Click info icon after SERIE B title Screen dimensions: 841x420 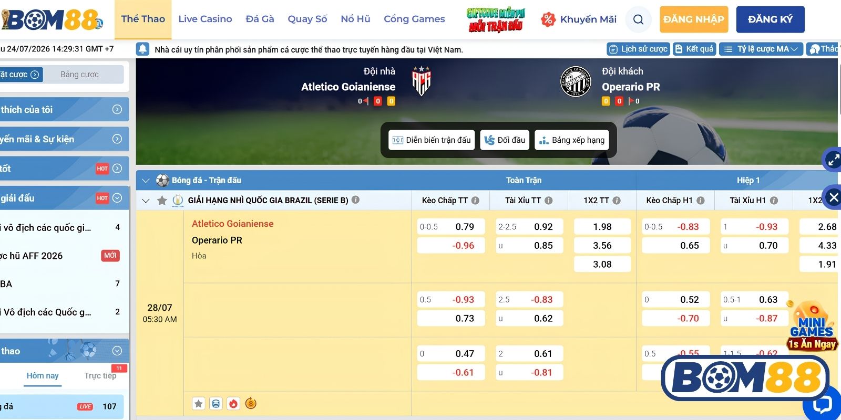(355, 199)
